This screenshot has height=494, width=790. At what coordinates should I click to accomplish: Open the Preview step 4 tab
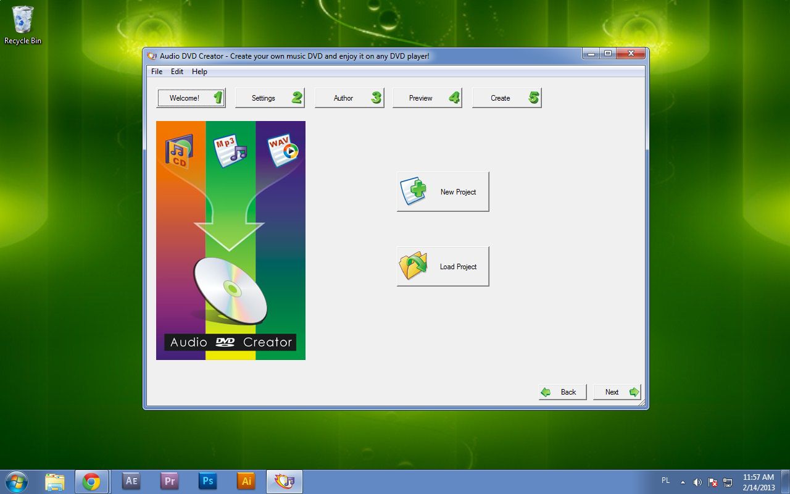427,98
